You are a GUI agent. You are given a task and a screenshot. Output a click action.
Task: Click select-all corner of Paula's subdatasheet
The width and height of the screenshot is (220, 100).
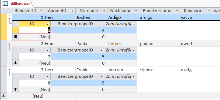coord(15,50)
